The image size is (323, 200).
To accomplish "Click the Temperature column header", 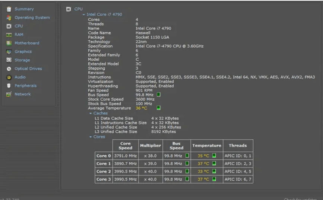I will click(207, 146).
